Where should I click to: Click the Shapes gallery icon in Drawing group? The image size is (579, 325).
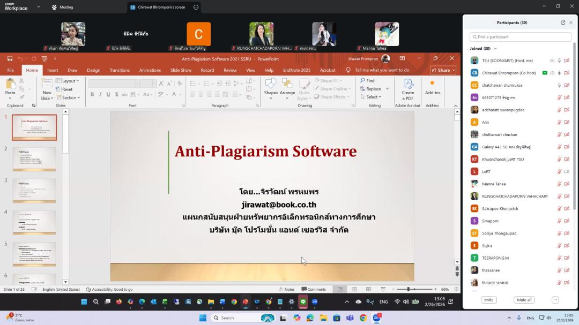(271, 84)
